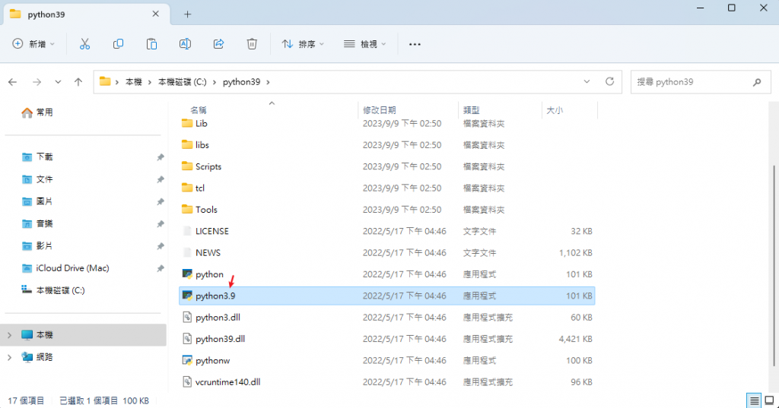Image resolution: width=779 pixels, height=408 pixels.
Task: Go back with the left arrow
Action: pyautogui.click(x=13, y=82)
